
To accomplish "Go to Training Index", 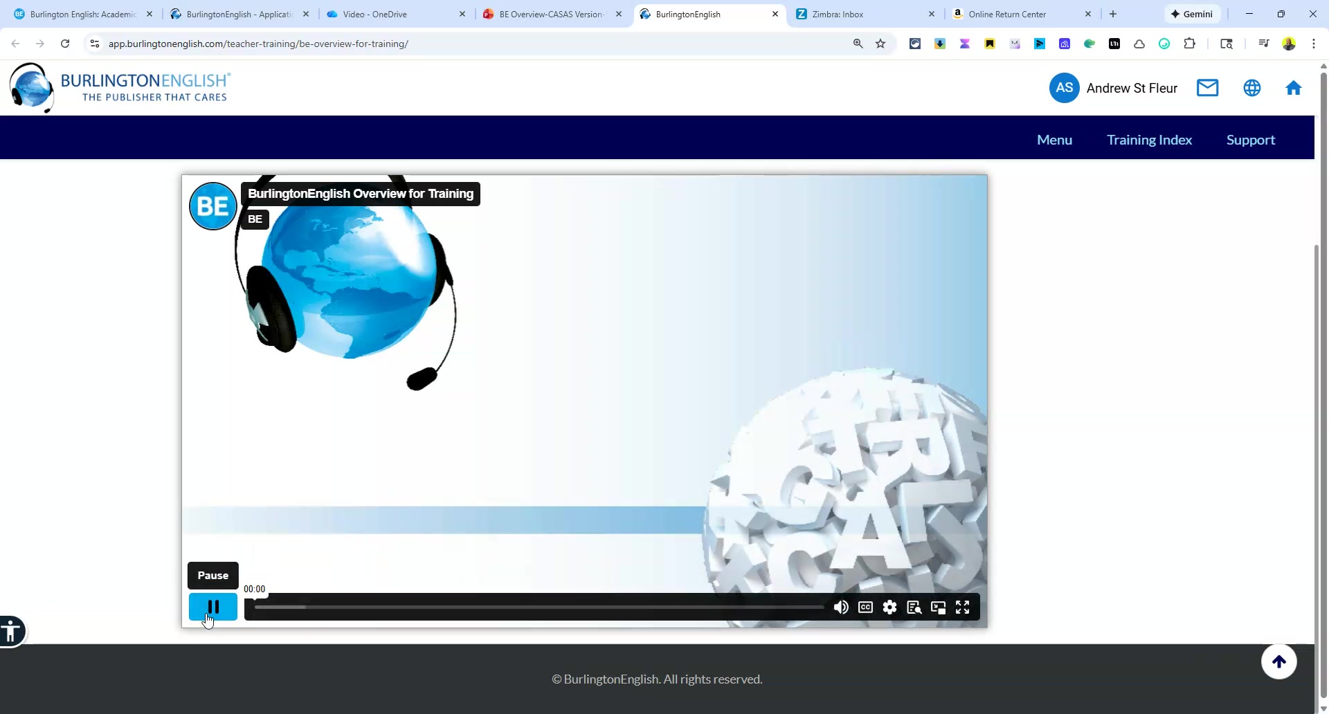I will 1149,140.
